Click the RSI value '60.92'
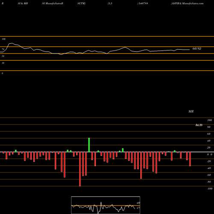This screenshot has height=214, width=214. tap(197, 49)
